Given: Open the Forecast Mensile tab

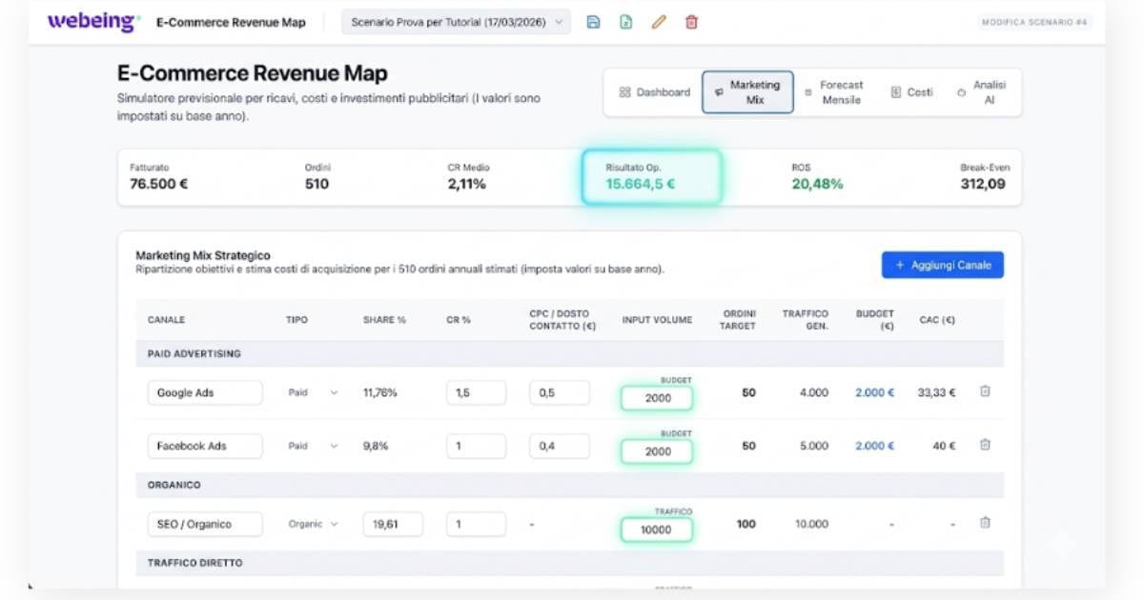Looking at the screenshot, I should (x=833, y=92).
